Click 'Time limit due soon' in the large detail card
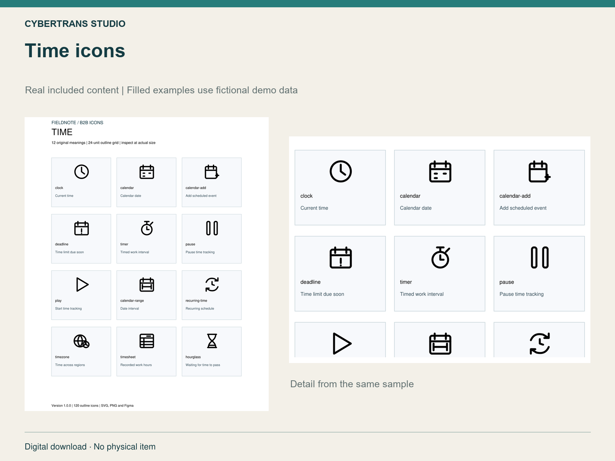 tap(322, 294)
